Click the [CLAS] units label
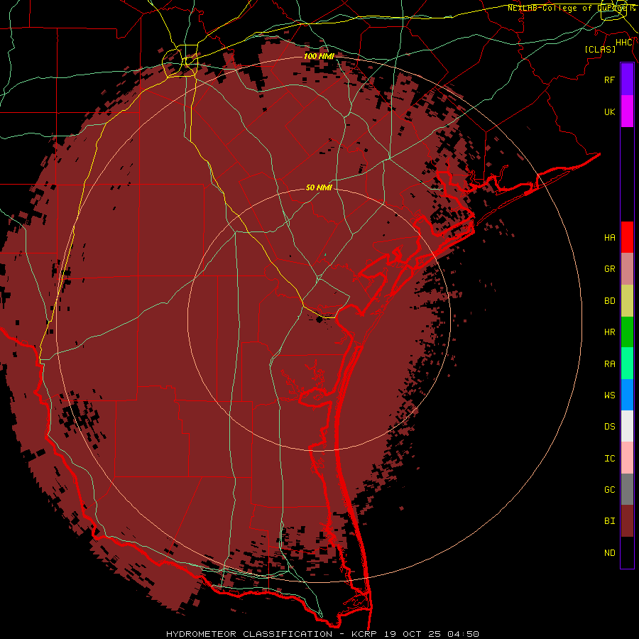 pos(600,49)
